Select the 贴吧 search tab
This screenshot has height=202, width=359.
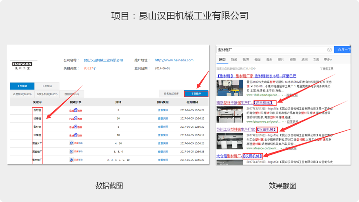[x=246, y=59]
